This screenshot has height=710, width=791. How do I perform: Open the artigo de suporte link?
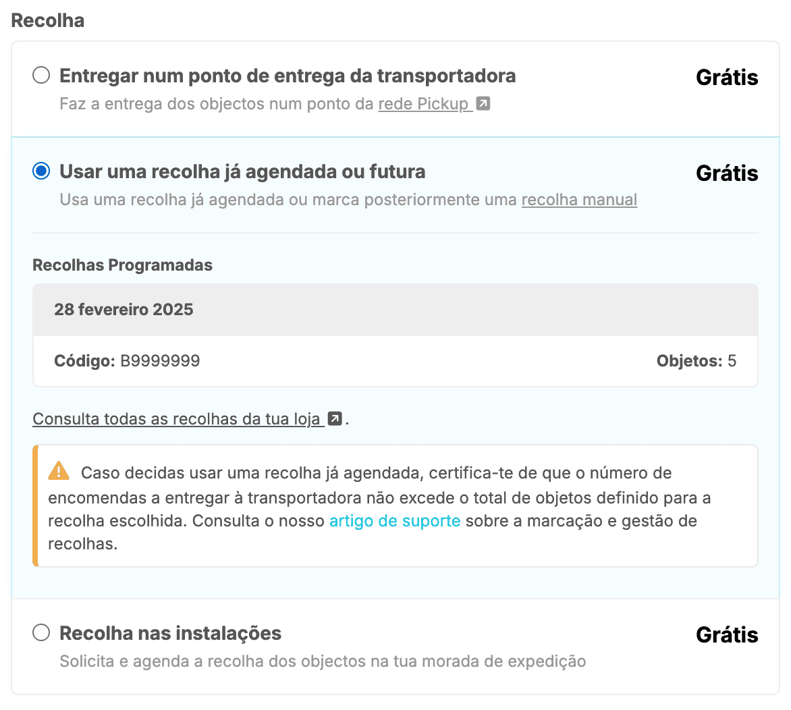tap(395, 521)
